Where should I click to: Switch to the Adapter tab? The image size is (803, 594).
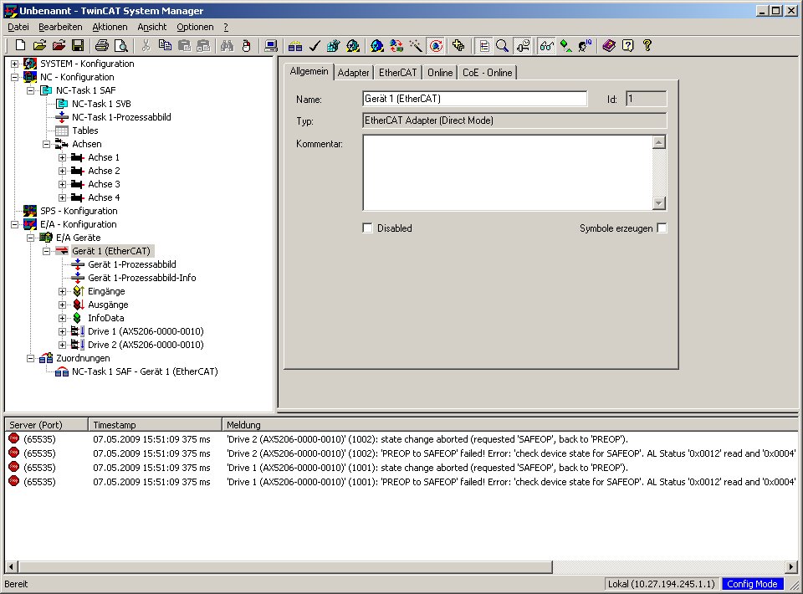[x=353, y=73]
